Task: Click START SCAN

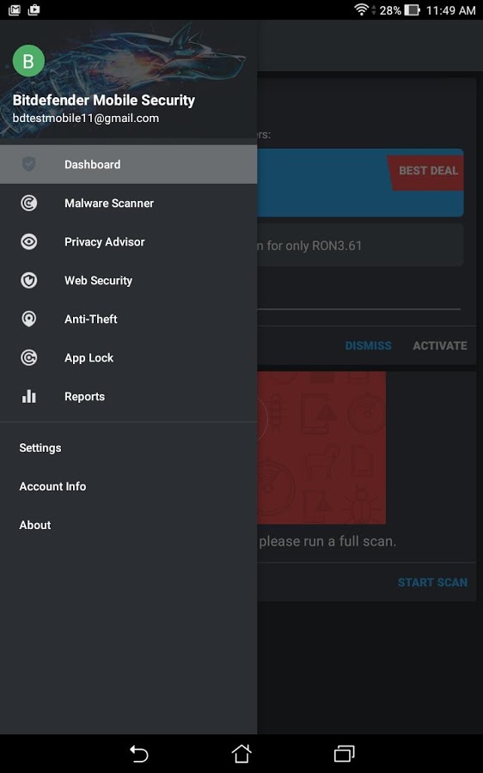Action: [432, 582]
